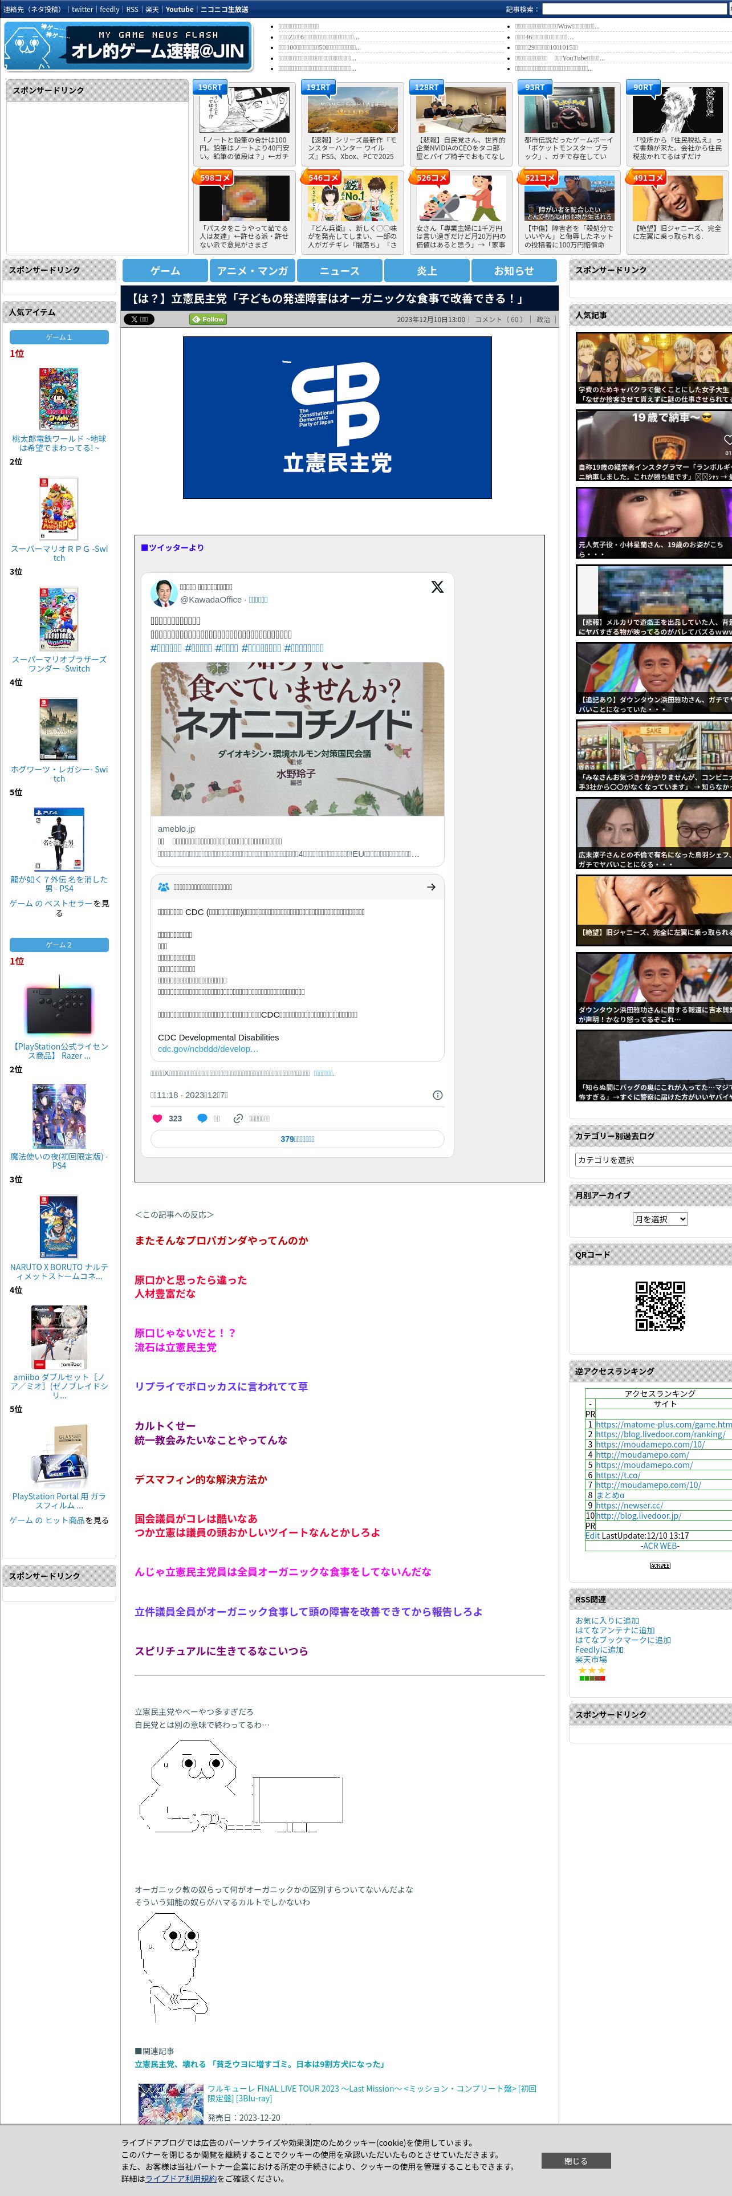Click the X logo in the embedded tweet
Screen dimensions: 732x2196
click(437, 587)
